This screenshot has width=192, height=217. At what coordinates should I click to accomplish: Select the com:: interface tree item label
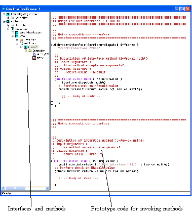[x=30, y=32]
